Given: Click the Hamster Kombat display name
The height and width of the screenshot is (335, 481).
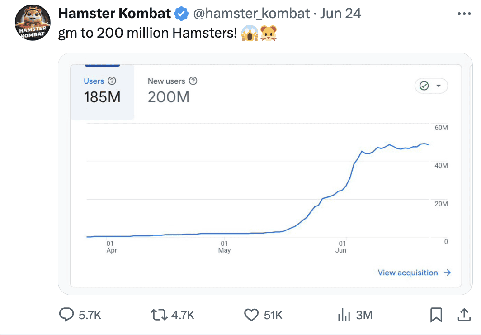Looking at the screenshot, I should pos(115,14).
